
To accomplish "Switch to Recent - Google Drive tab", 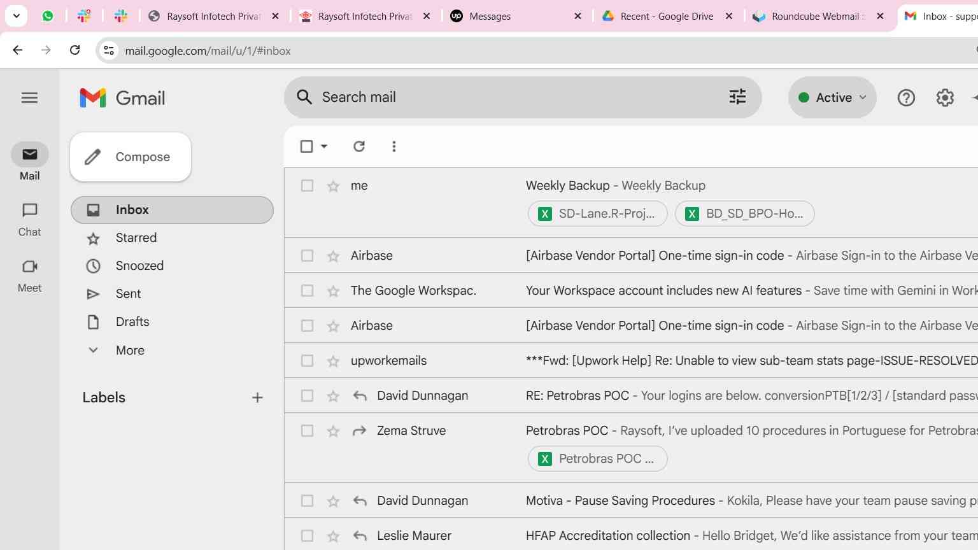I will tap(667, 17).
